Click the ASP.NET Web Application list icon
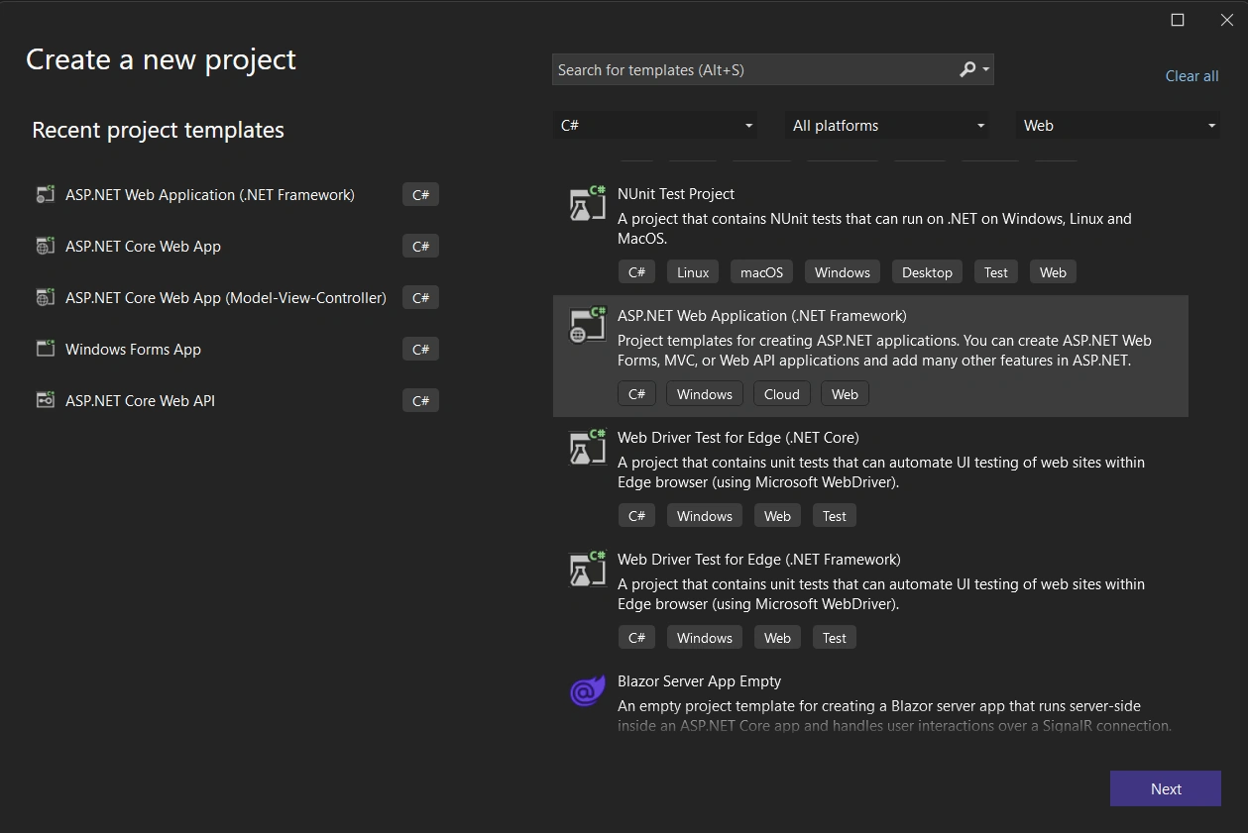The image size is (1248, 833). [588, 325]
